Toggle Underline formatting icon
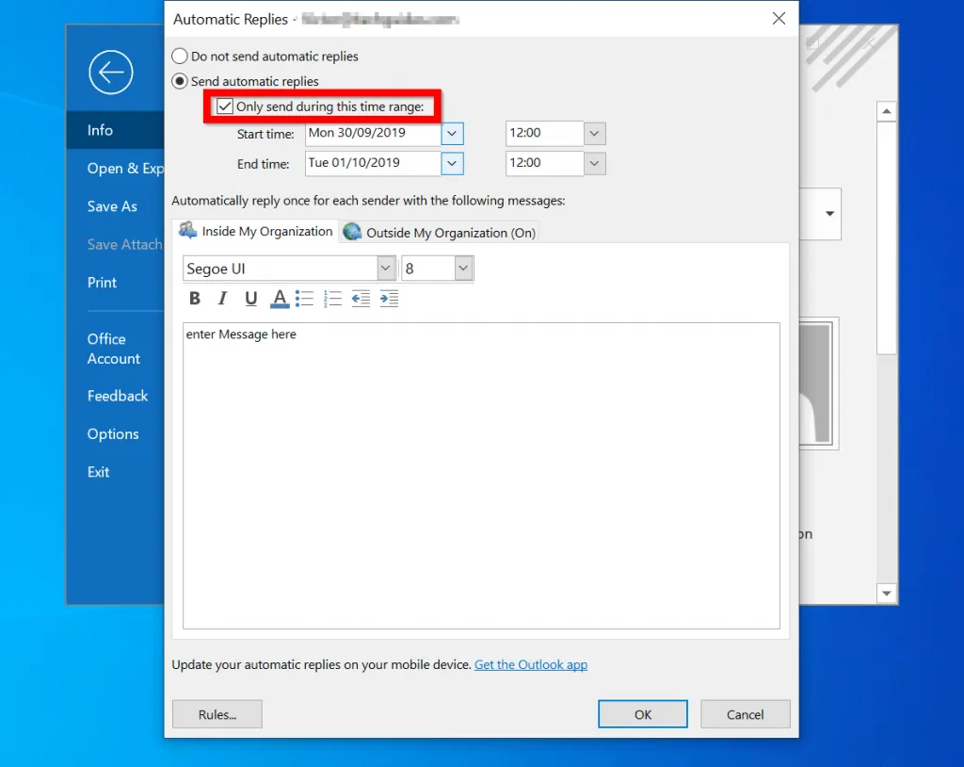This screenshot has width=964, height=767. (251, 299)
